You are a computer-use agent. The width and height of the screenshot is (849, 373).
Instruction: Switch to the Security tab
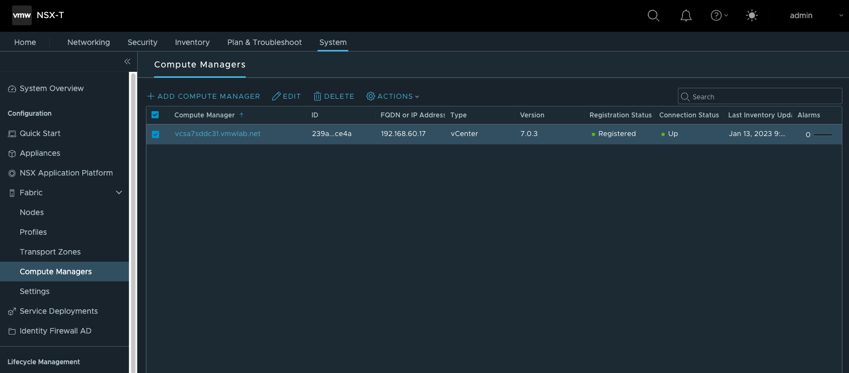tap(143, 42)
